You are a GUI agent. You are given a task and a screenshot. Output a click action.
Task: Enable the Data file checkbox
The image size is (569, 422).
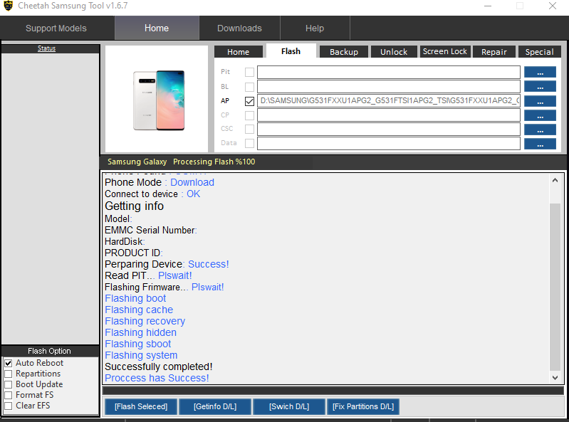click(x=249, y=143)
